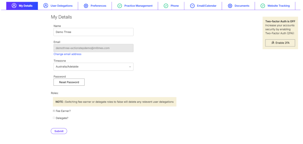
Task: Click the My Details person icon
Action: click(x=14, y=6)
